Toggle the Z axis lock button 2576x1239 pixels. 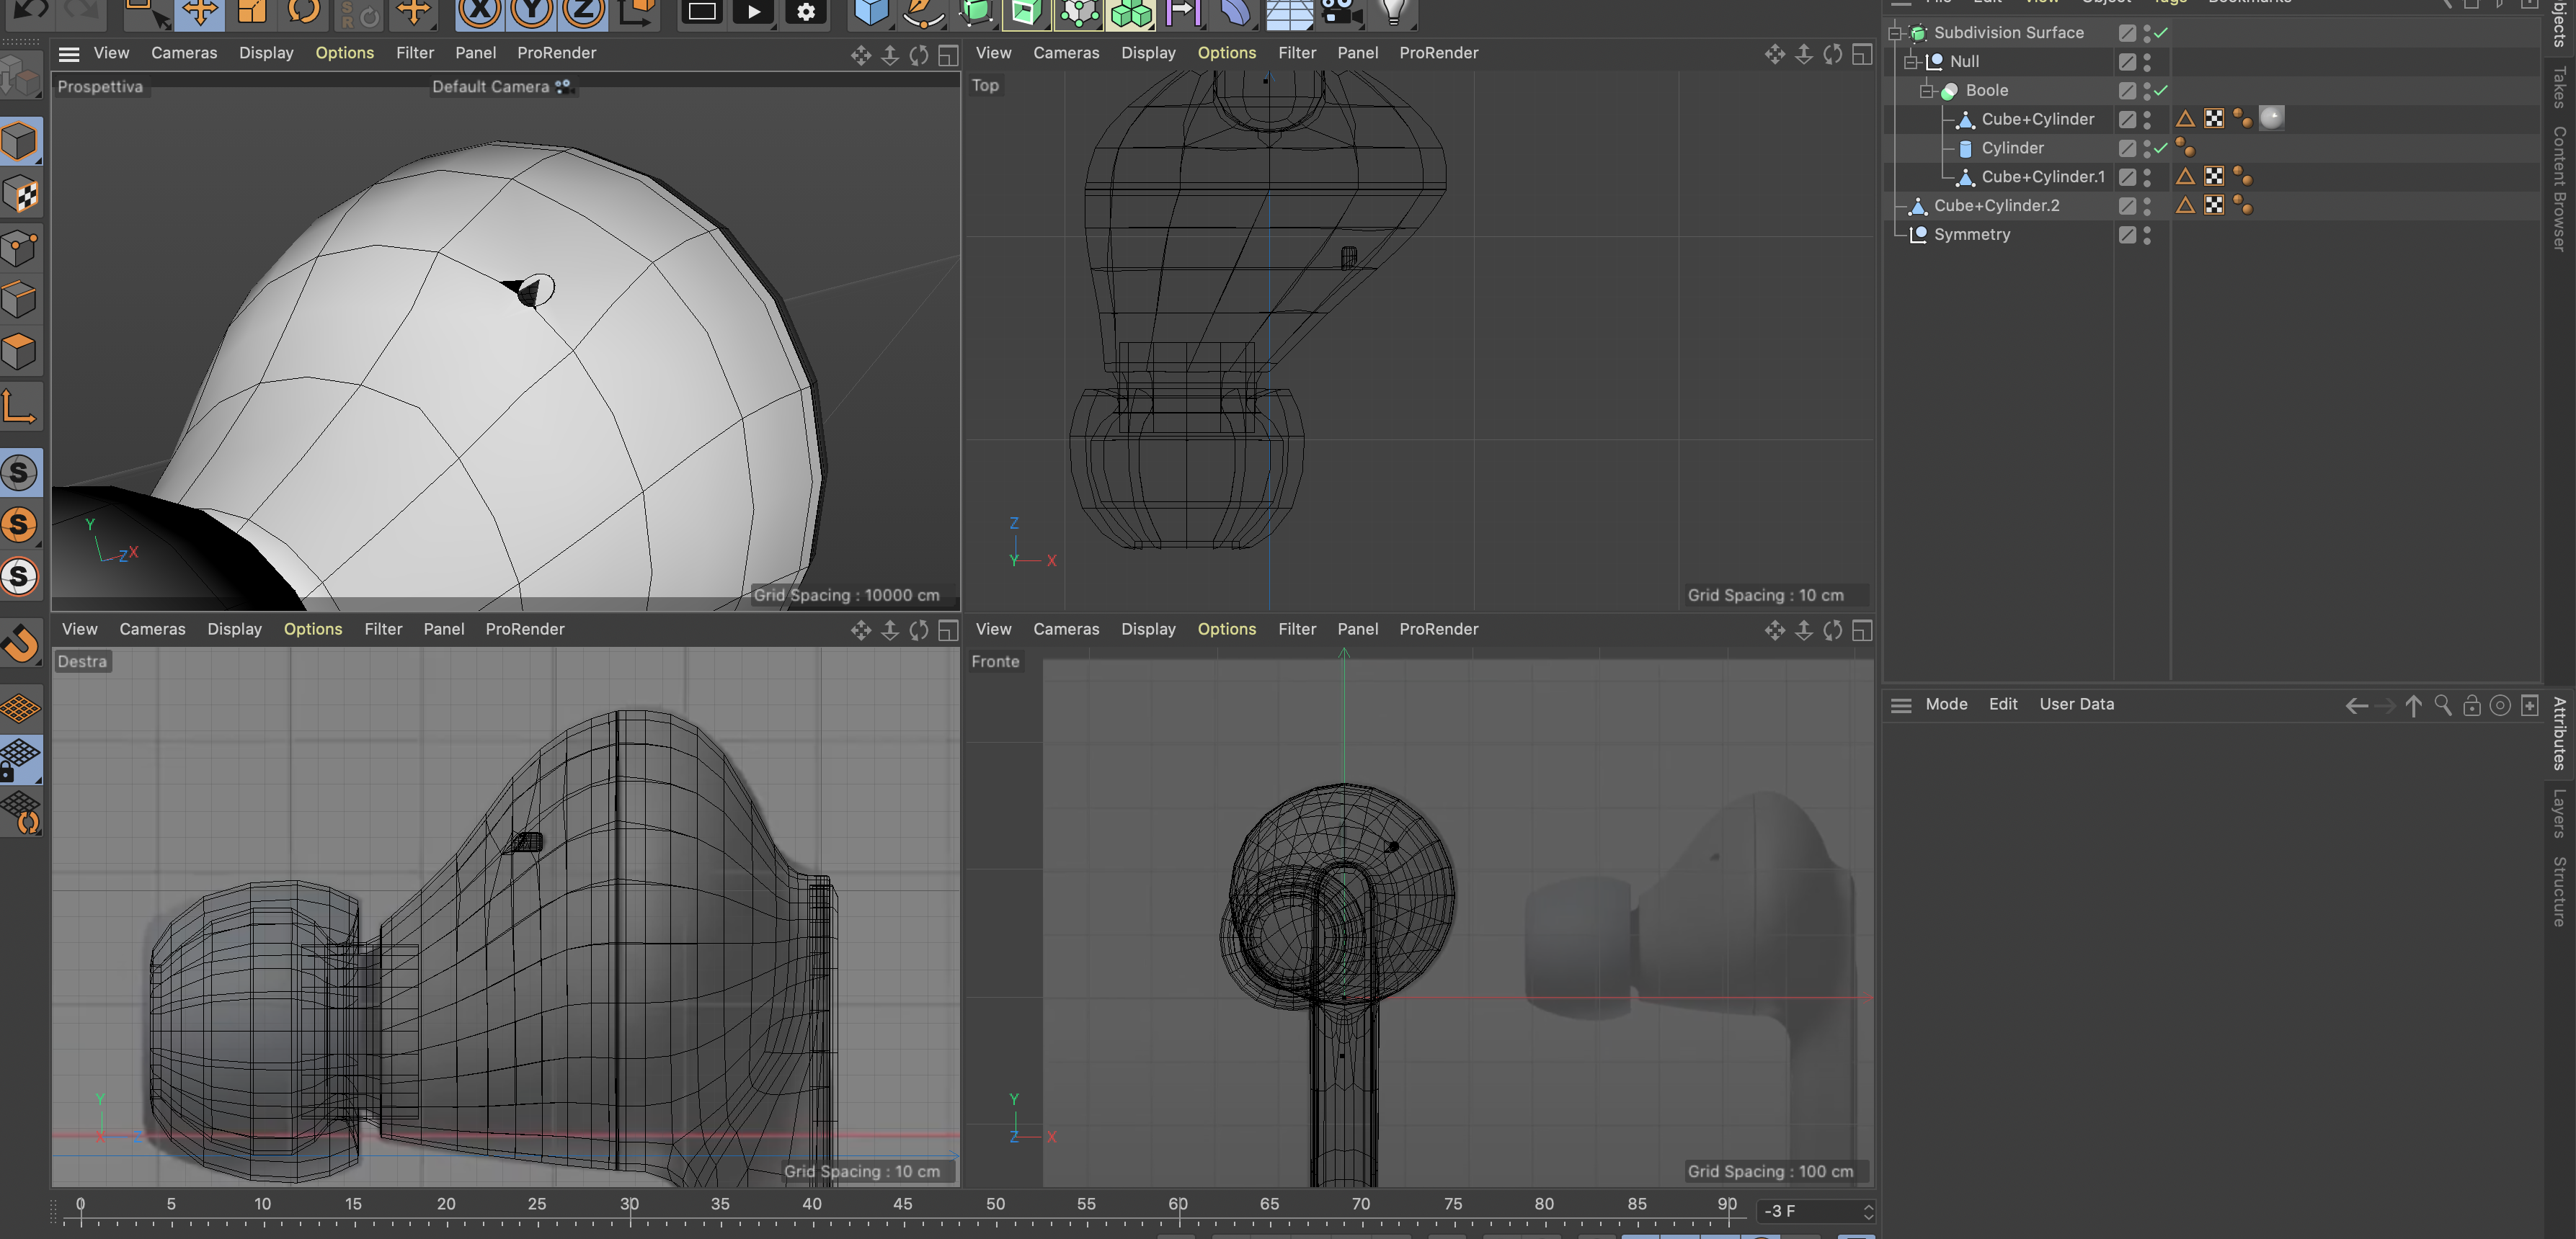point(583,12)
